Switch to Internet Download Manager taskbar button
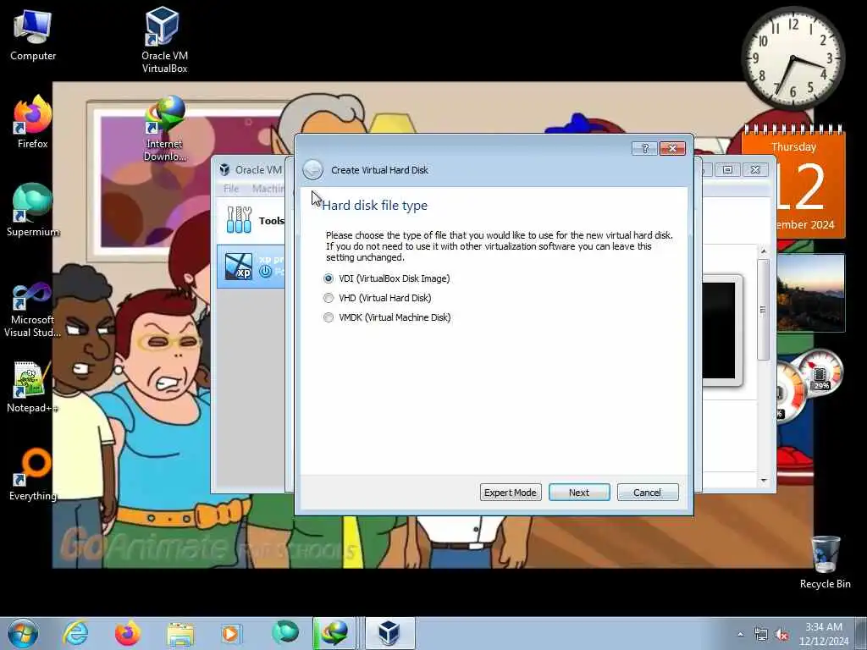The height and width of the screenshot is (650, 867). [x=334, y=633]
